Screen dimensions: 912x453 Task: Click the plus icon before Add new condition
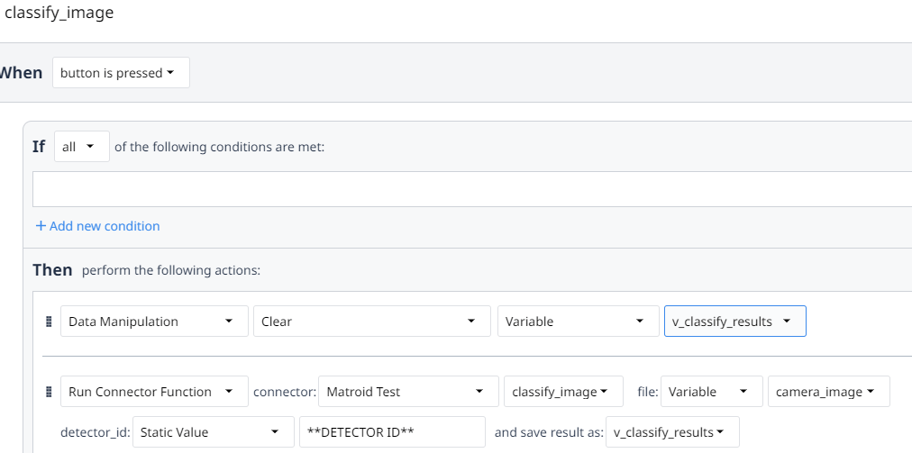click(41, 226)
